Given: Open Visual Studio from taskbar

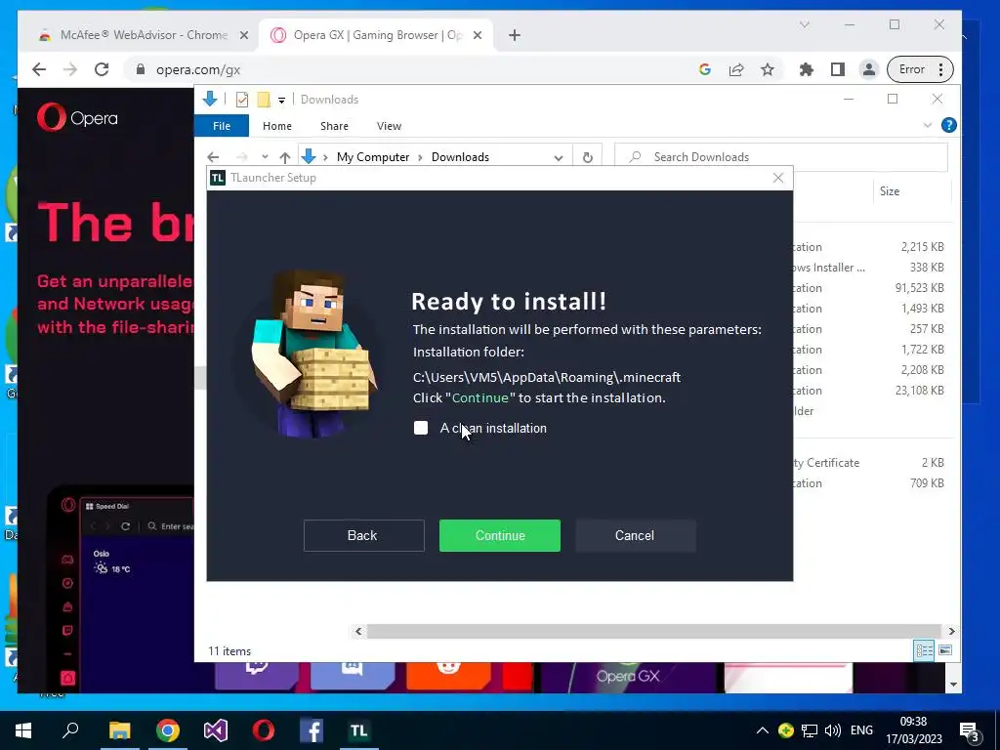Looking at the screenshot, I should [x=216, y=730].
